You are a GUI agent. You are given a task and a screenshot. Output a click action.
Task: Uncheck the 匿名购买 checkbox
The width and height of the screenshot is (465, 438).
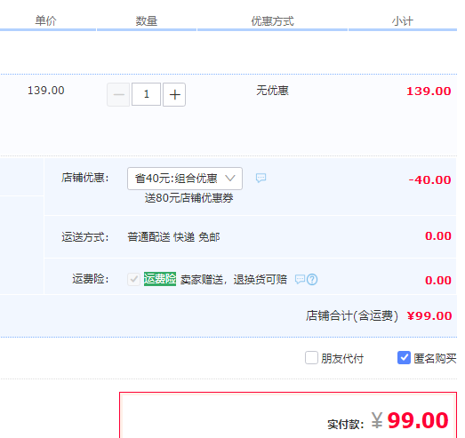point(404,358)
